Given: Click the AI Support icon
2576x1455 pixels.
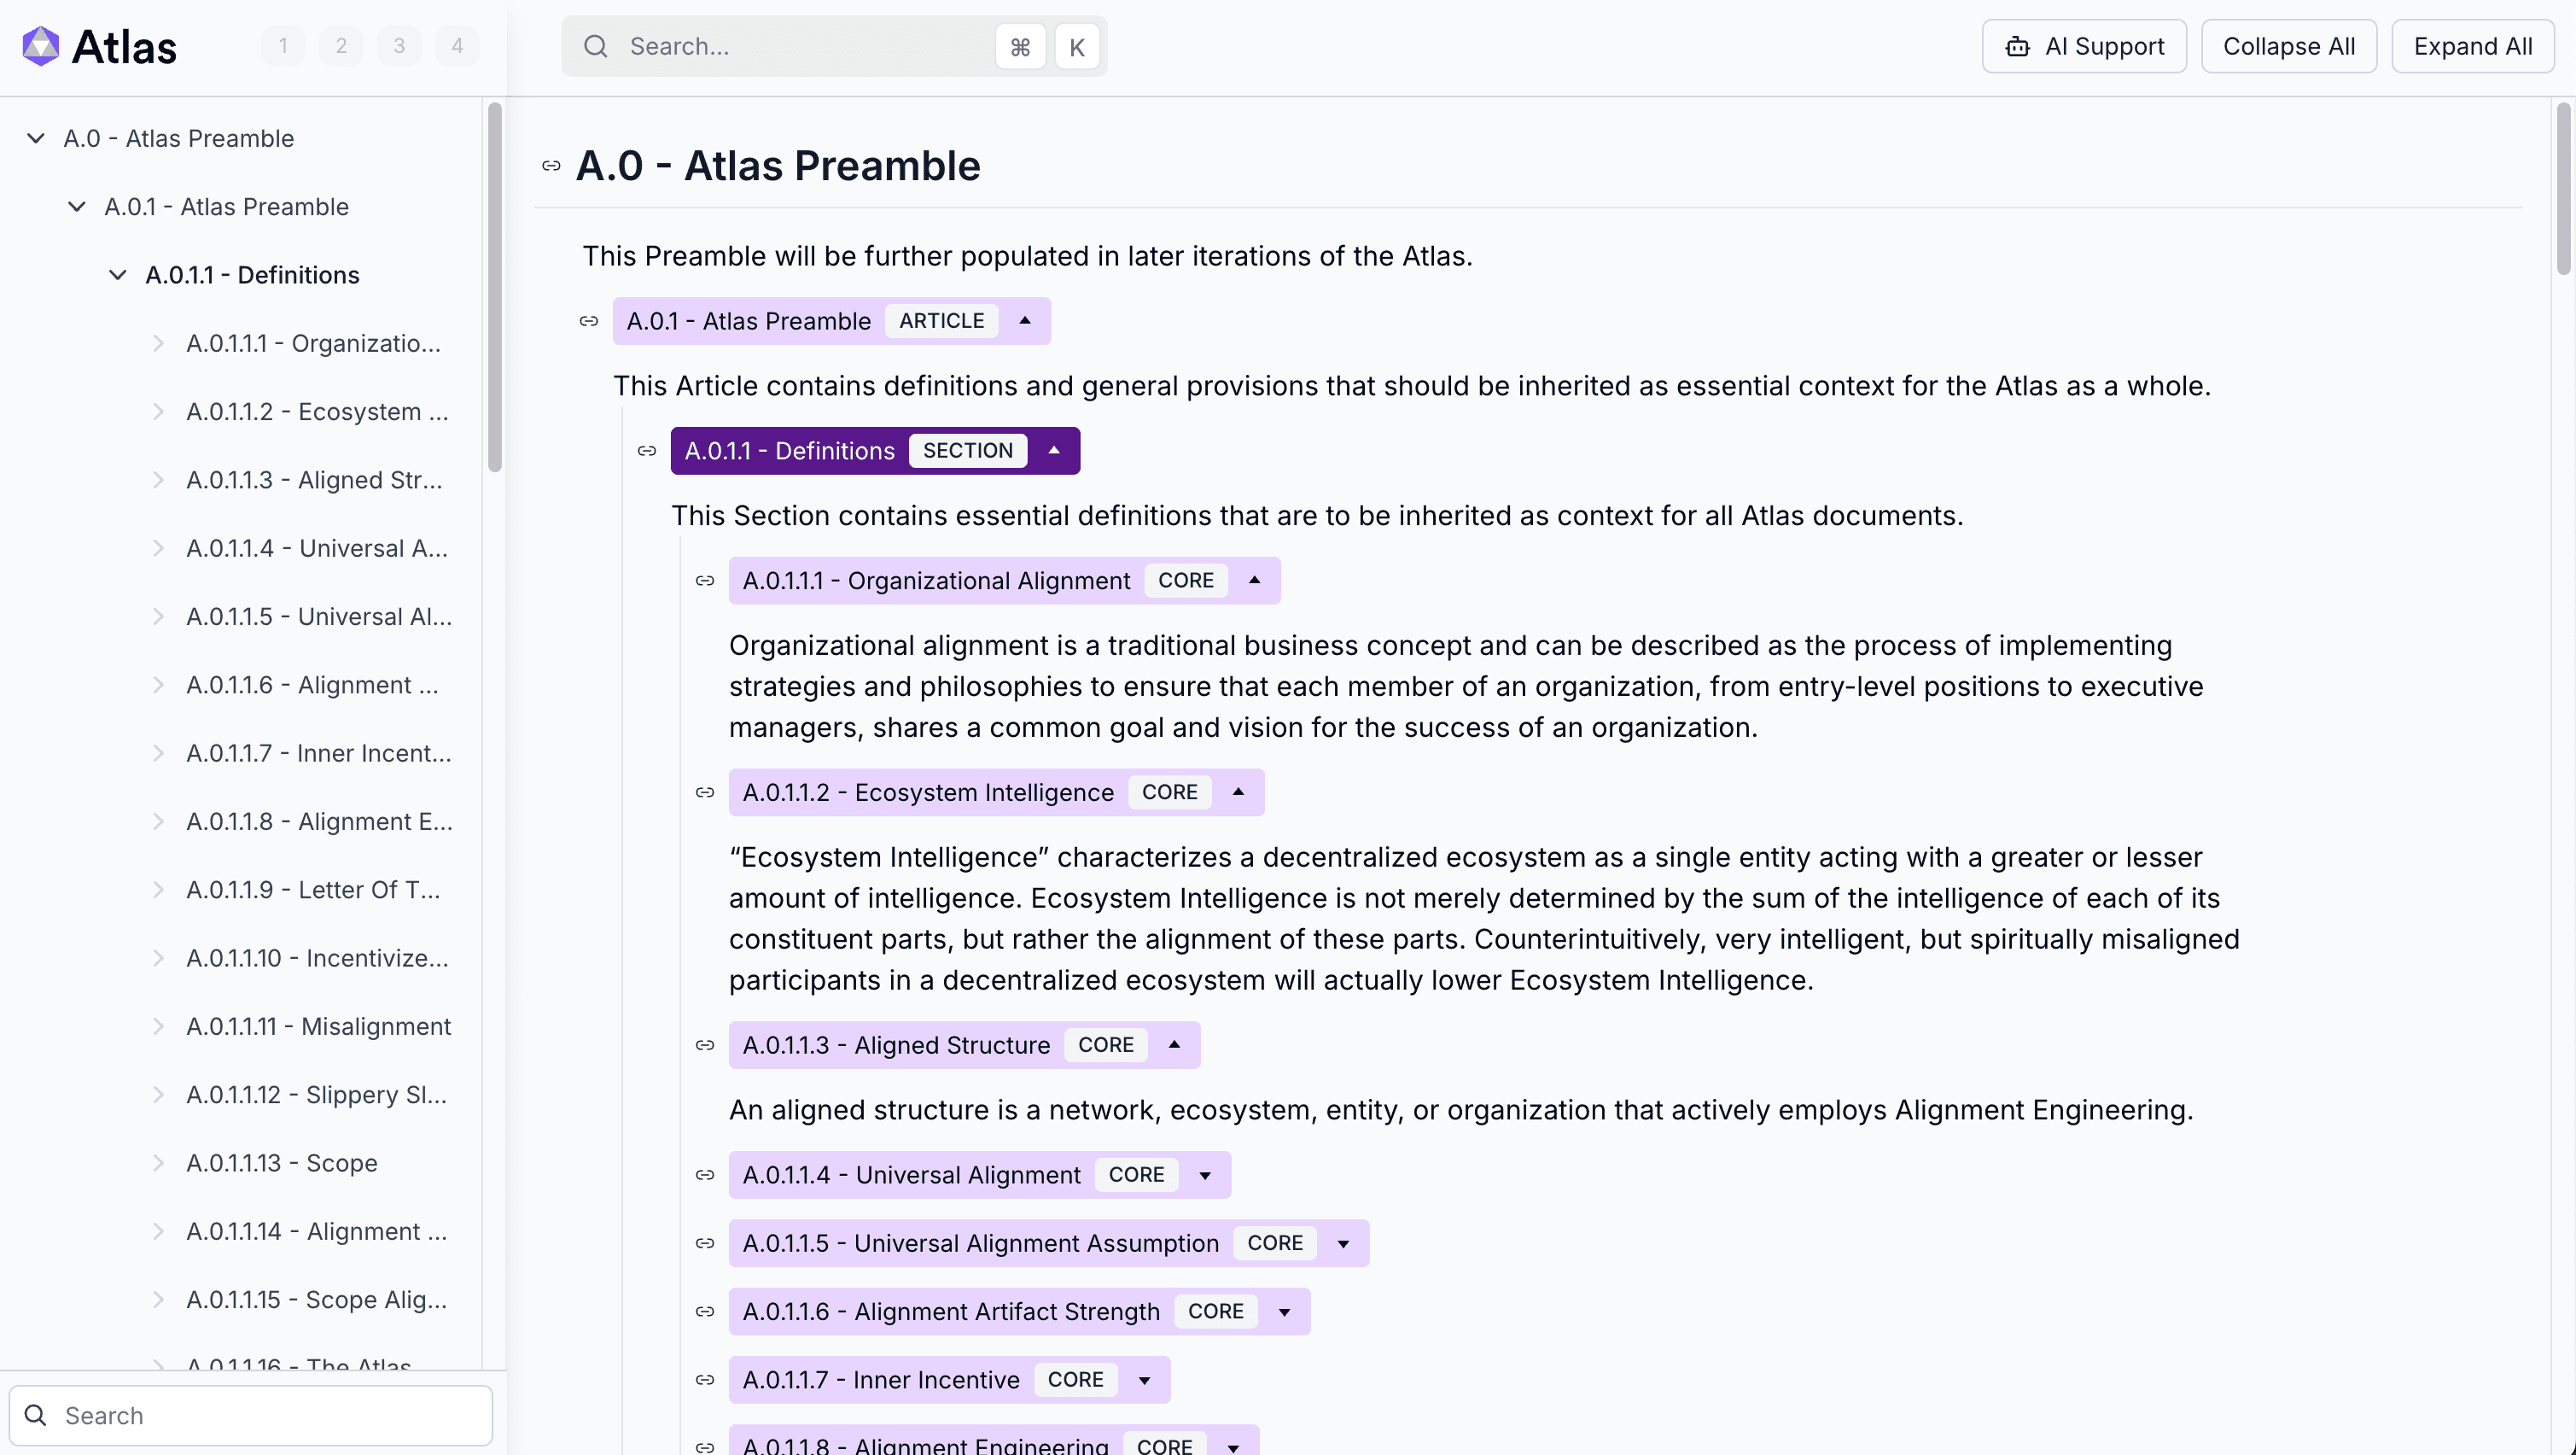Looking at the screenshot, I should click(x=2017, y=46).
